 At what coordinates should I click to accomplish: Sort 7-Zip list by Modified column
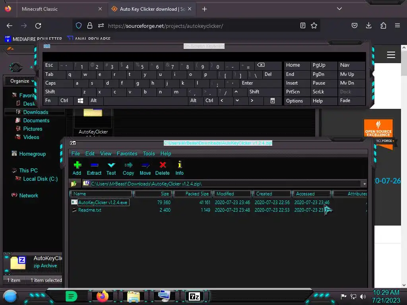(232, 194)
